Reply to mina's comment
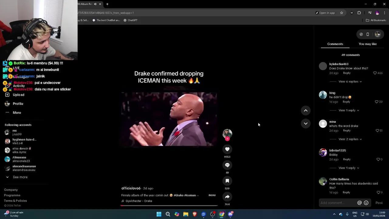Image resolution: width=389 pixels, height=219 pixels. [347, 130]
